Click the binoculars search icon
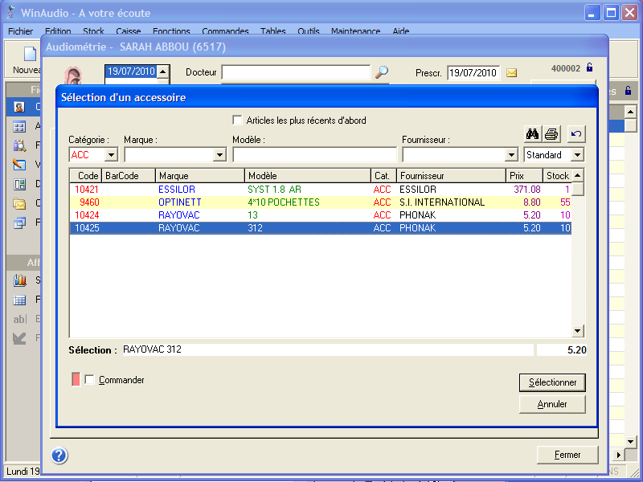The image size is (643, 482). click(x=532, y=133)
